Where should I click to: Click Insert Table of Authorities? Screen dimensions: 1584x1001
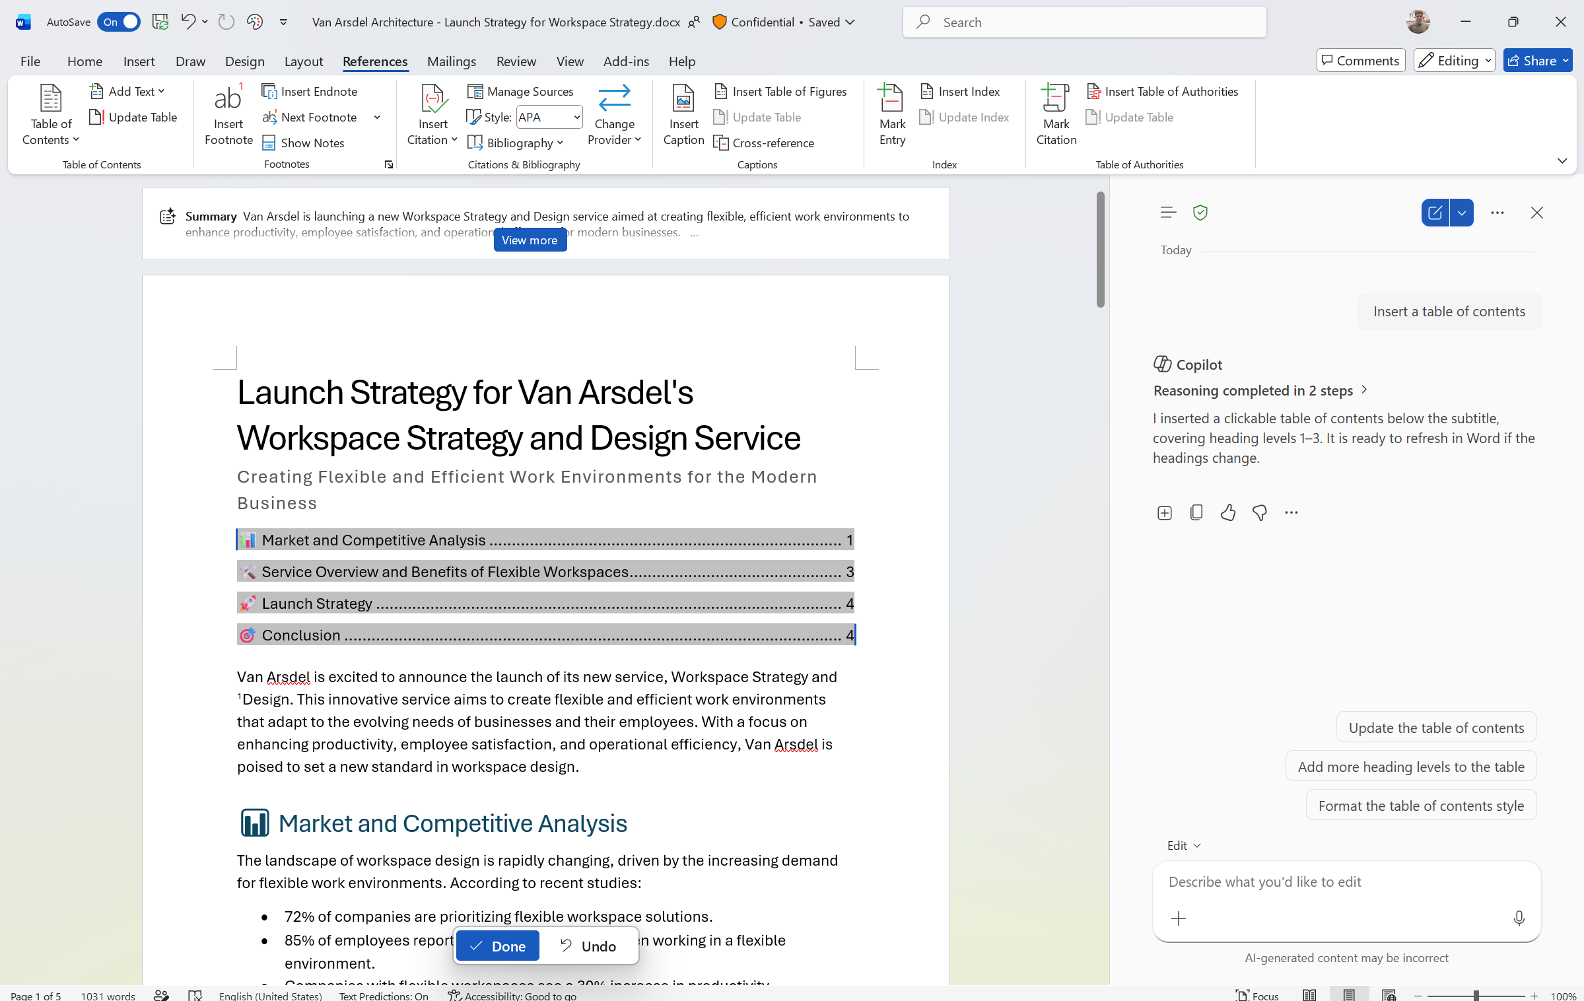[x=1162, y=91]
